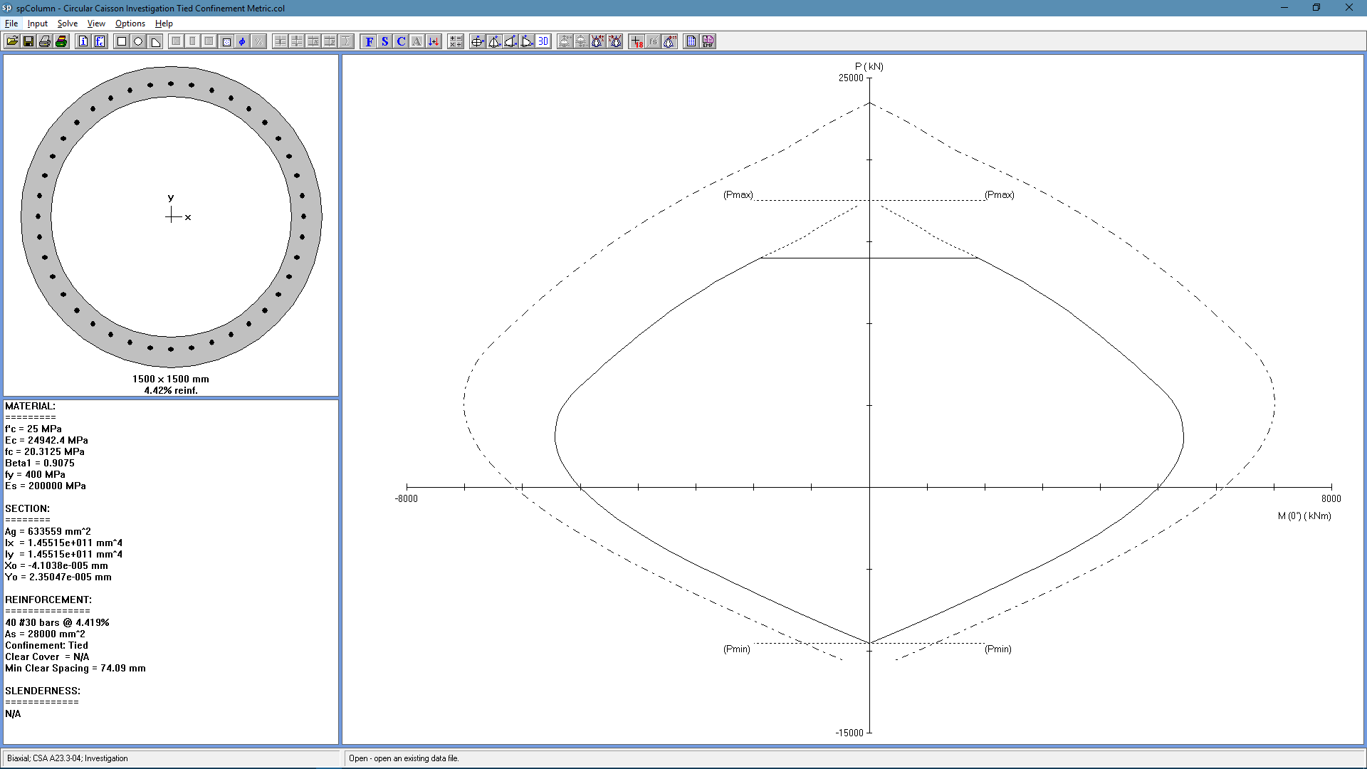Expand the Help menu
1367x769 pixels.
point(163,23)
